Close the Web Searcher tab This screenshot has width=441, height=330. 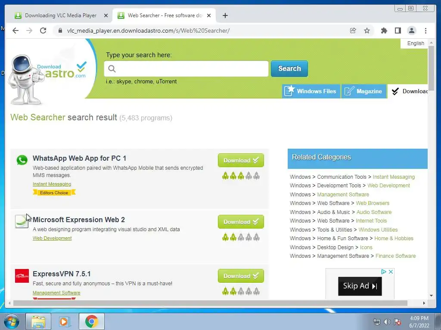click(x=209, y=15)
